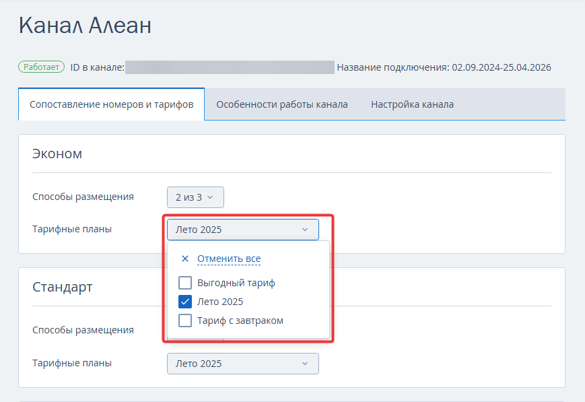Select the Выгодный тариф option label
Image resolution: width=585 pixels, height=402 pixels.
click(236, 283)
